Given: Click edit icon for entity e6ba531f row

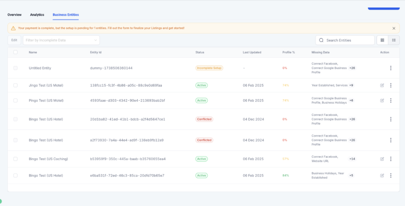Looking at the screenshot, I should (382, 176).
